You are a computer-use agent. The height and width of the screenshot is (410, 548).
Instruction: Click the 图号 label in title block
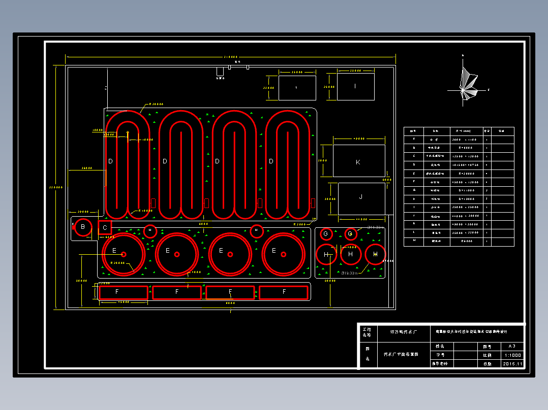coord(487,346)
